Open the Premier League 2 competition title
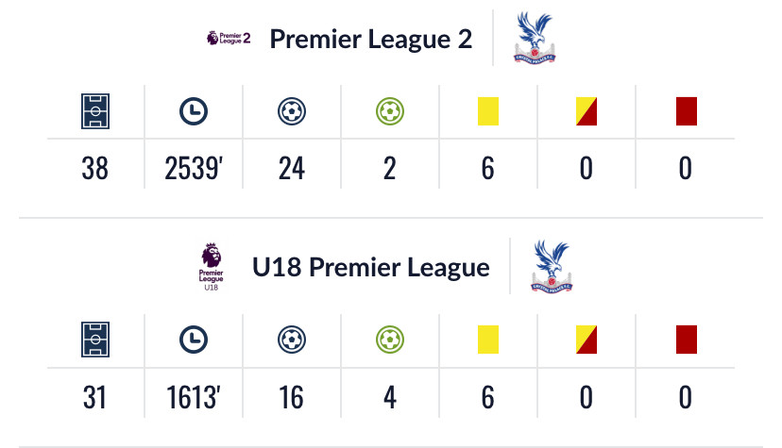The width and height of the screenshot is (782, 448). (x=370, y=40)
